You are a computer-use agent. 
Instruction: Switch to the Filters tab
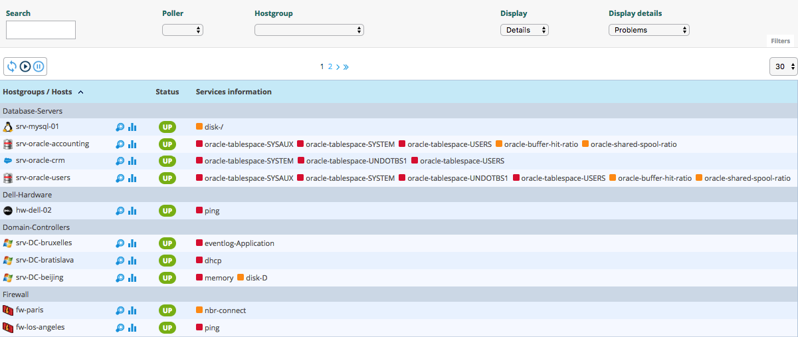coord(780,41)
